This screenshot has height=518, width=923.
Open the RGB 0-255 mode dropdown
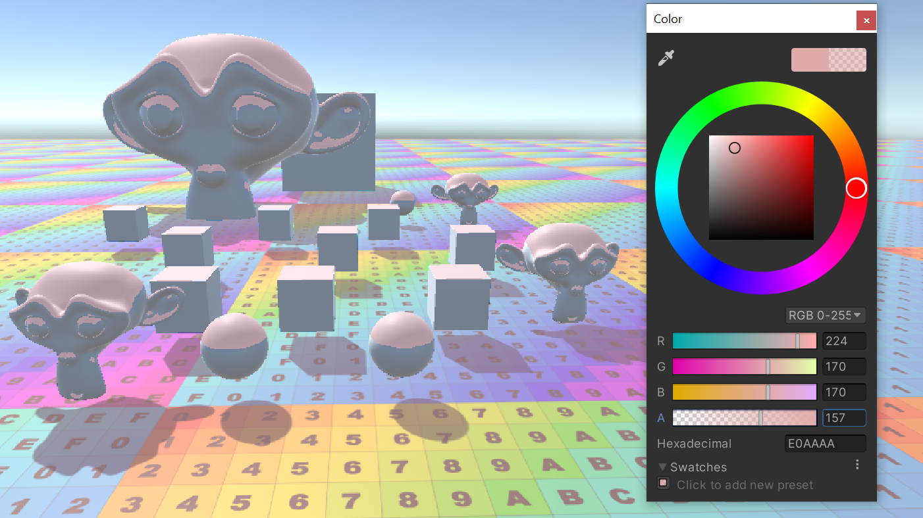tap(826, 316)
